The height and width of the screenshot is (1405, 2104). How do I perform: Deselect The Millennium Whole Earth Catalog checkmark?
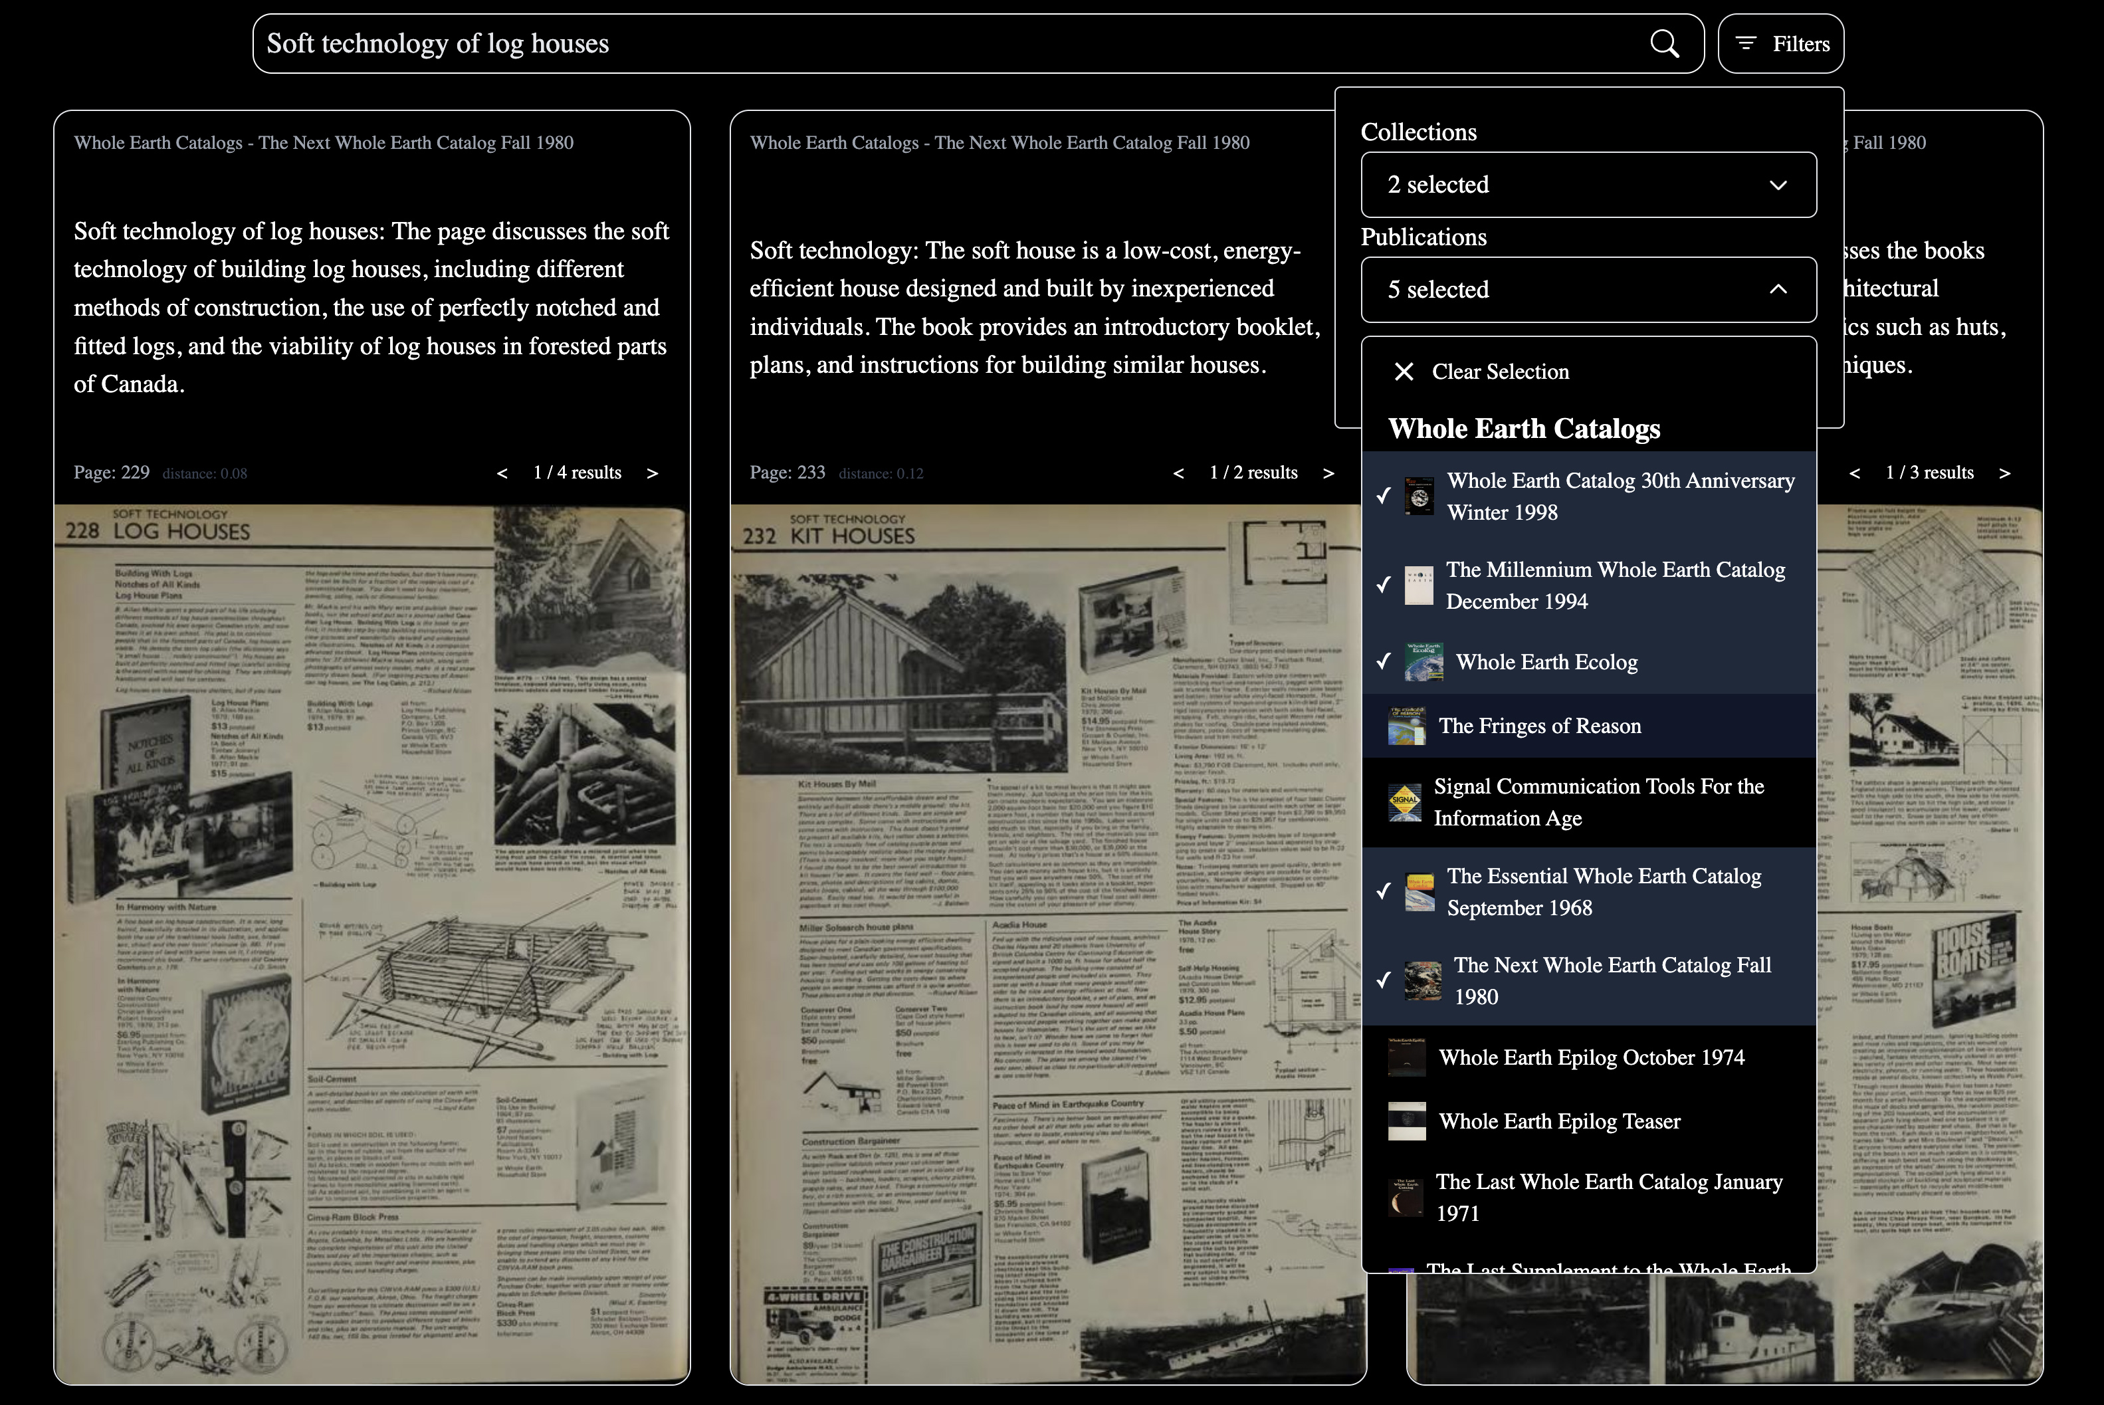tap(1384, 585)
